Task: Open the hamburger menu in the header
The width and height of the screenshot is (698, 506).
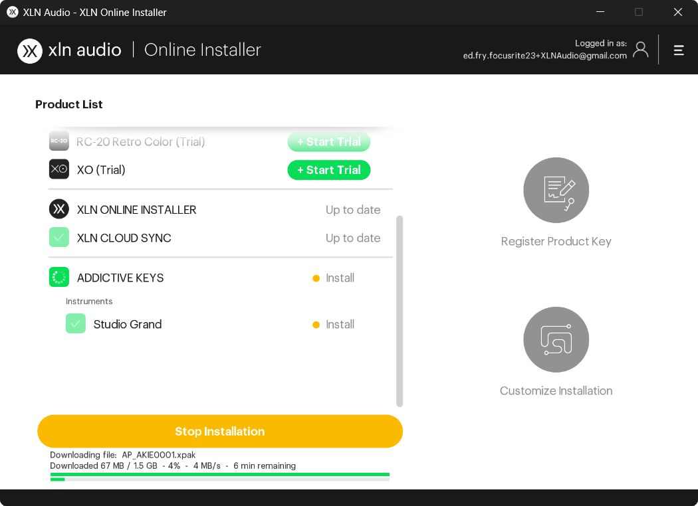Action: point(679,50)
